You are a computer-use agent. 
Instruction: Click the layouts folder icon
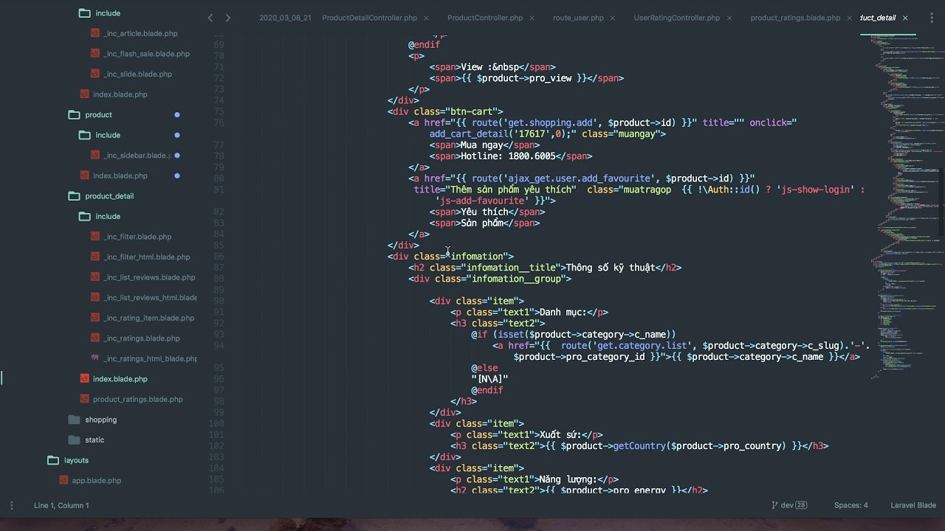click(53, 460)
